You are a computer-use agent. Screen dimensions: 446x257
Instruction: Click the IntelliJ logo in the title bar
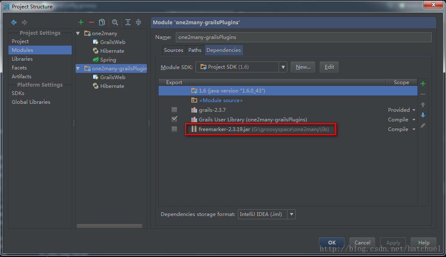(6, 6)
